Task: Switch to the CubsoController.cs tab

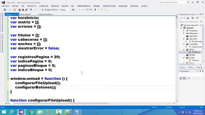Action: pos(45,14)
